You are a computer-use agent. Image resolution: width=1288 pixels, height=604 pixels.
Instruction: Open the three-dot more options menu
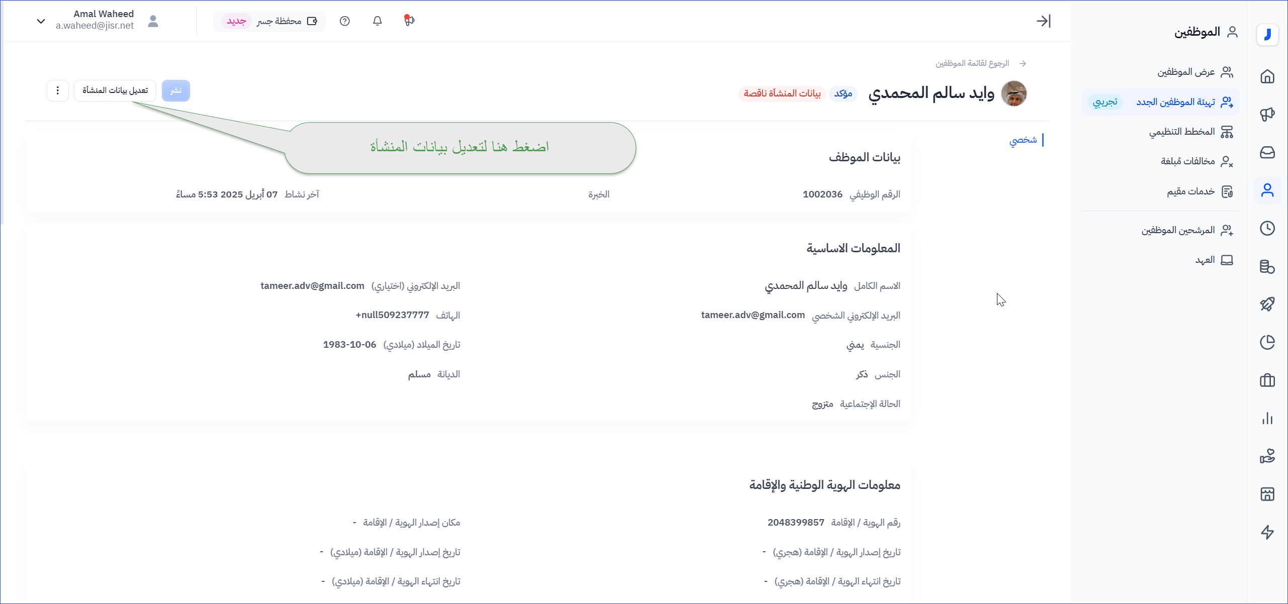click(x=58, y=90)
